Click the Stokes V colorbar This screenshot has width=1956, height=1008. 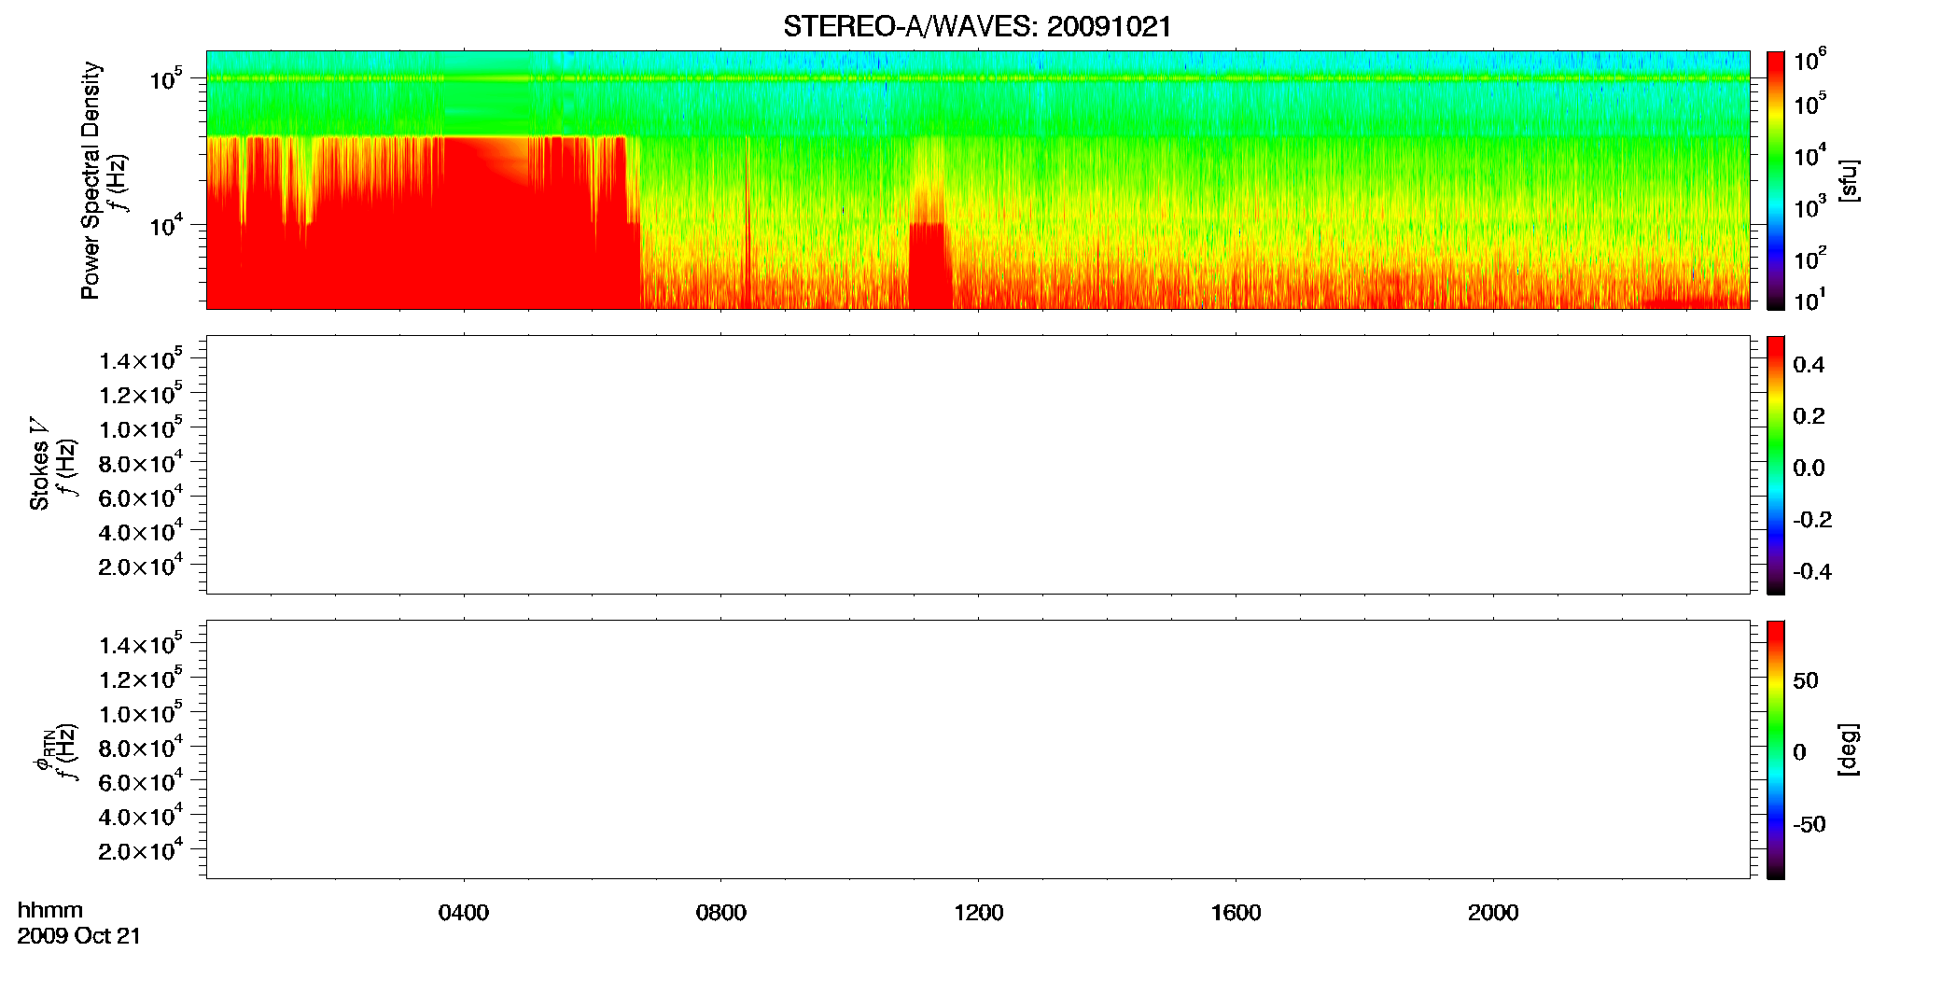pyautogui.click(x=1776, y=465)
